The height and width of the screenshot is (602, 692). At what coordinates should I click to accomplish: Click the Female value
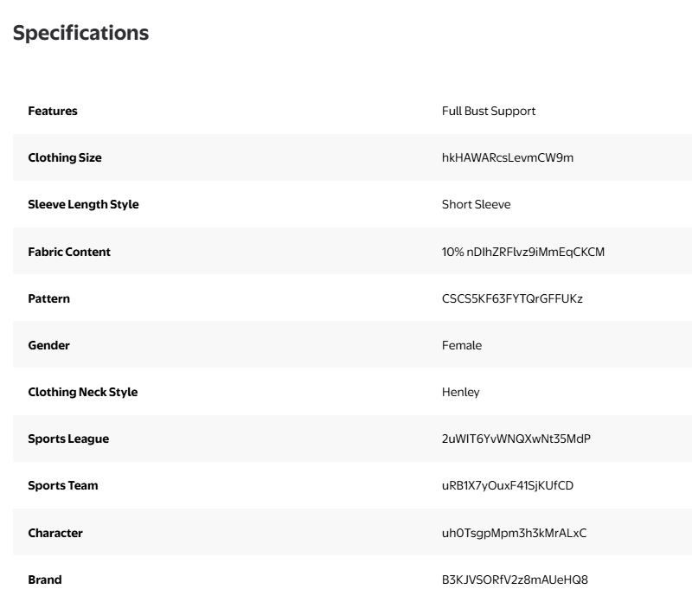tap(462, 346)
